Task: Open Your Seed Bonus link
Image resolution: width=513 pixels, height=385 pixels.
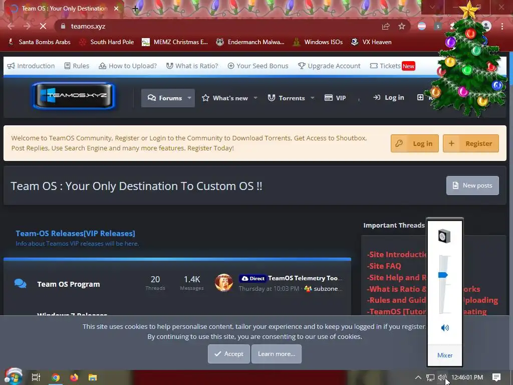Action: click(258, 66)
